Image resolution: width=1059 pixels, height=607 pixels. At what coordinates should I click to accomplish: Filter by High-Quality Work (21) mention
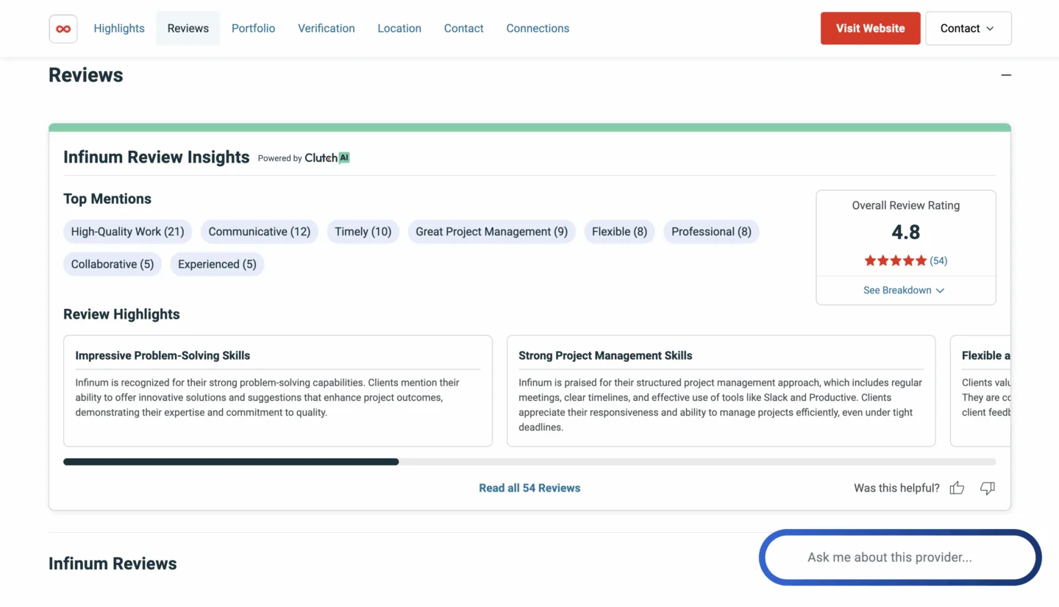tap(128, 232)
